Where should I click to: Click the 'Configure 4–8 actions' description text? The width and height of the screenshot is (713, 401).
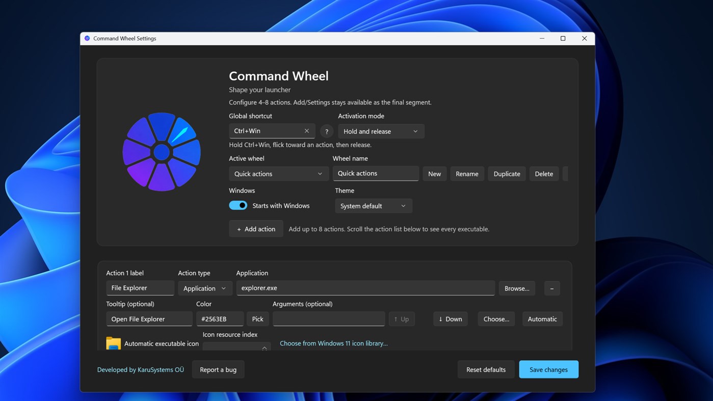click(330, 102)
